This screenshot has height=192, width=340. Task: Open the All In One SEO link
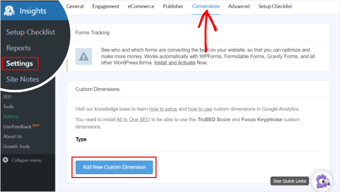click(133, 119)
